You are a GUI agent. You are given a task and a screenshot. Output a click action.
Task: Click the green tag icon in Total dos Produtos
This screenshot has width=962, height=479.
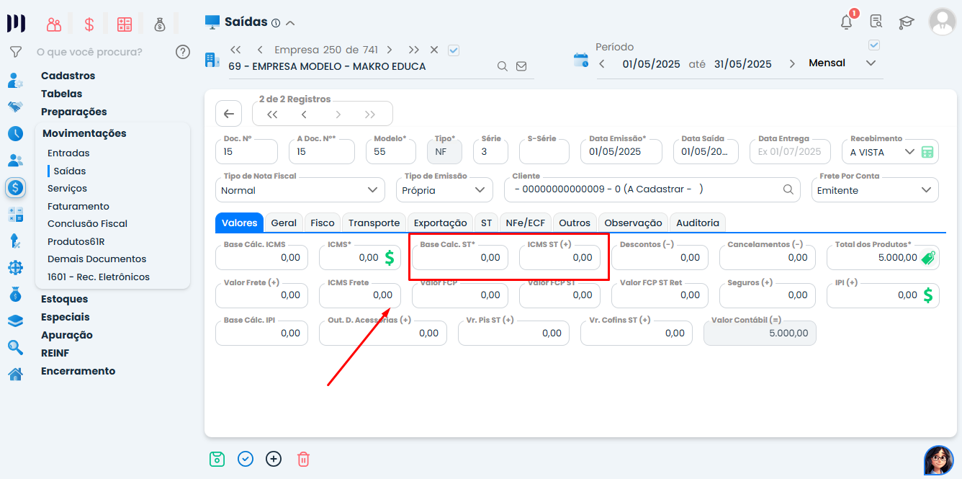(928, 257)
